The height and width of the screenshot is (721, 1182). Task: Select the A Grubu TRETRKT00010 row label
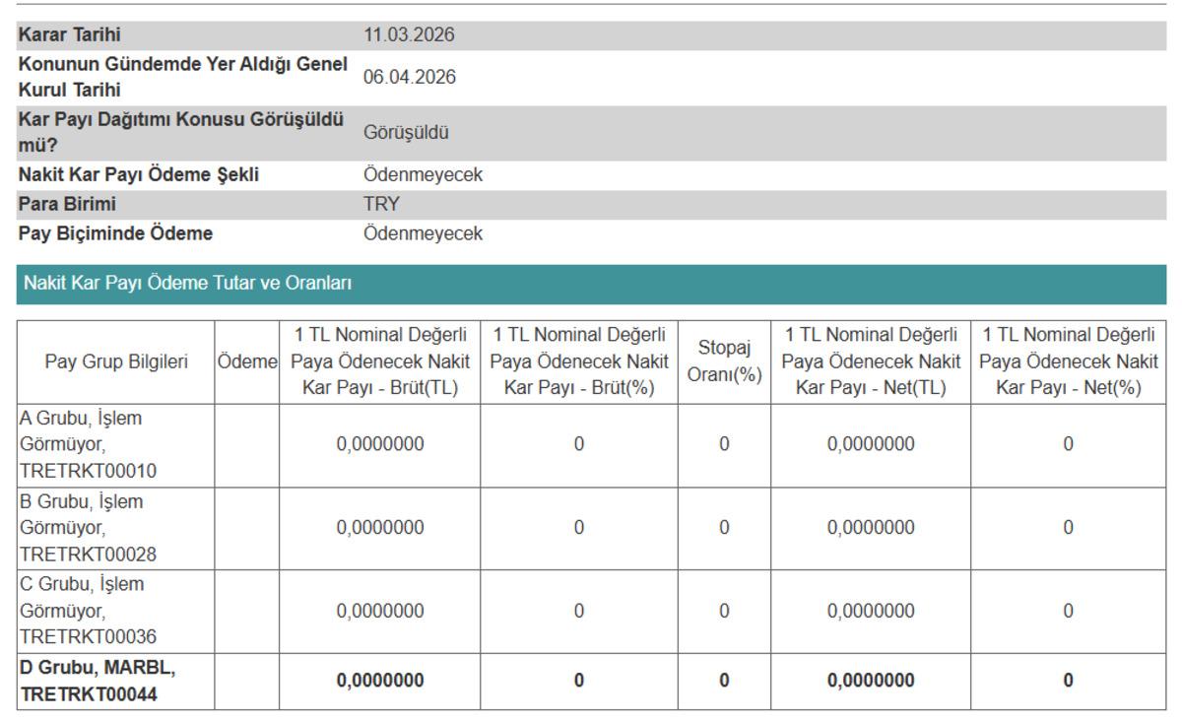88,444
